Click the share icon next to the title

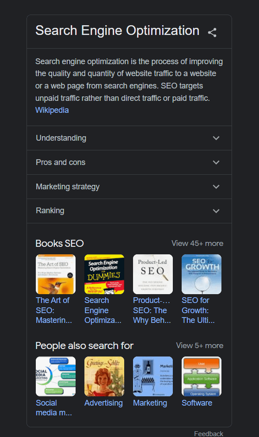pos(212,32)
